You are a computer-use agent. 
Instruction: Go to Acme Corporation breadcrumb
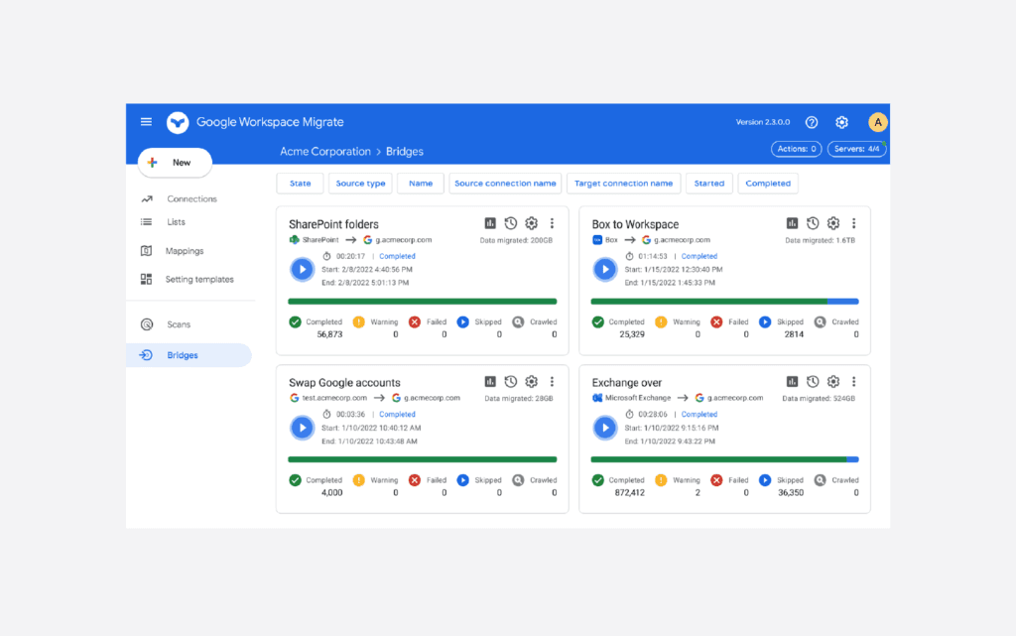(325, 152)
